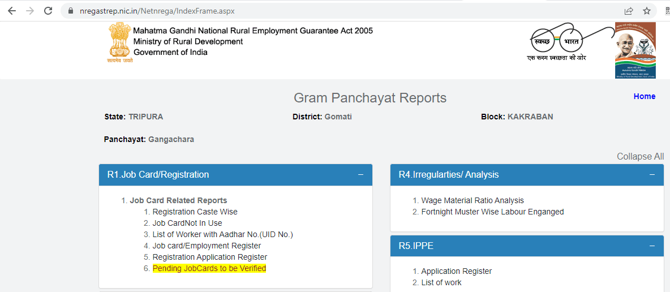
Task: Reload the page with the refresh icon
Action: 48,11
